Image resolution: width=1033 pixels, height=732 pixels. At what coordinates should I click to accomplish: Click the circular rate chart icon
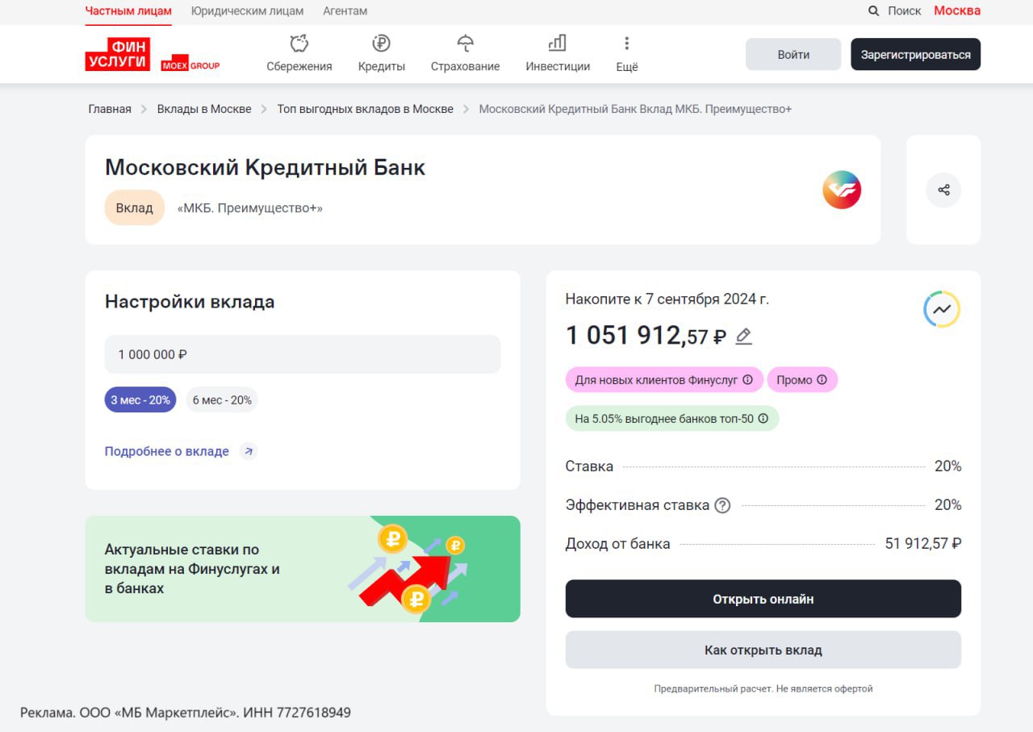[x=941, y=309]
